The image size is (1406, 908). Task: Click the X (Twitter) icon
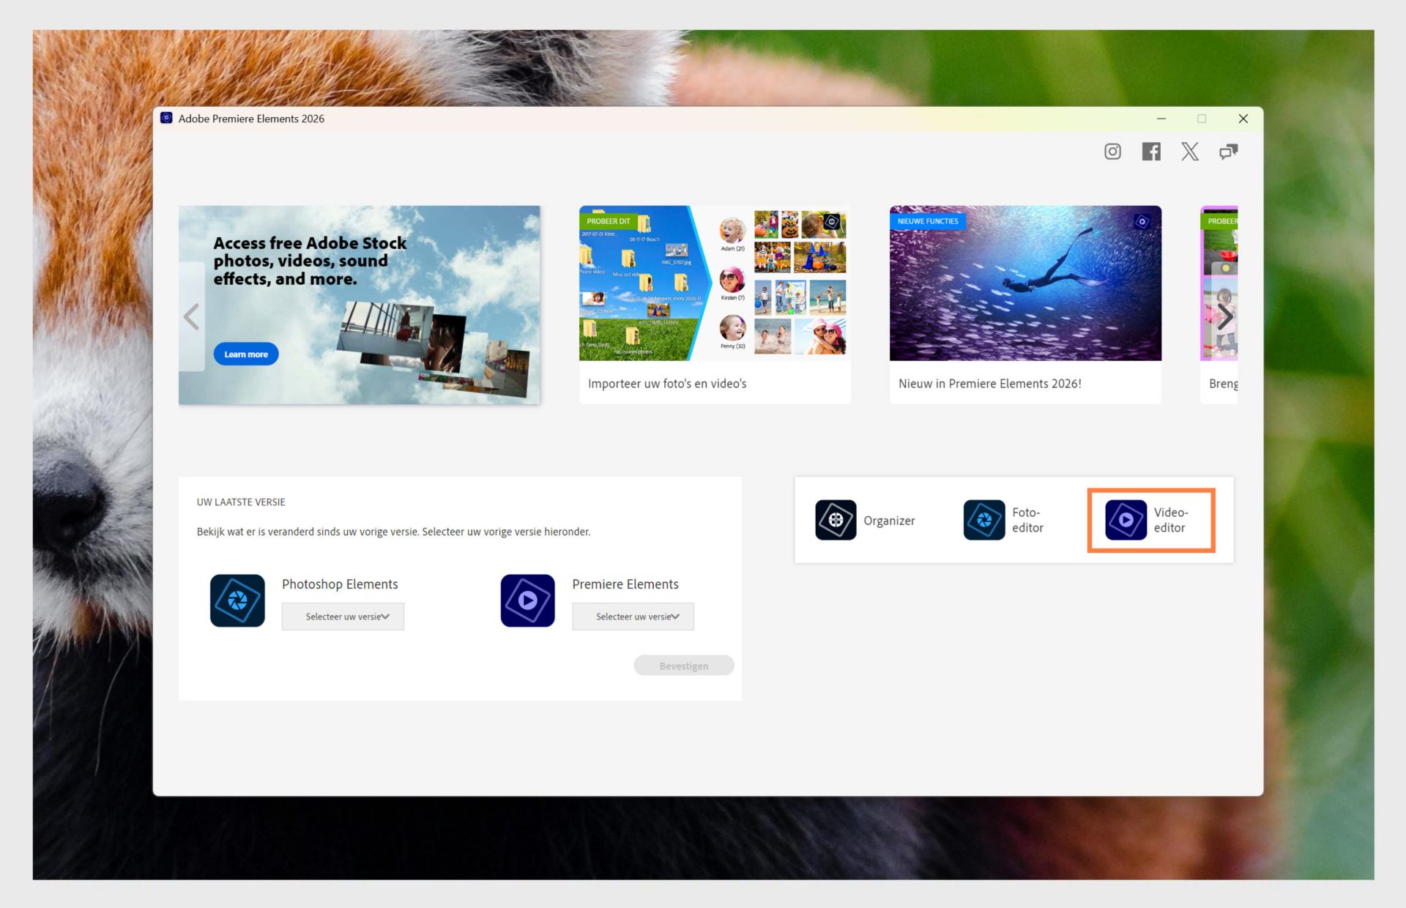[1189, 152]
